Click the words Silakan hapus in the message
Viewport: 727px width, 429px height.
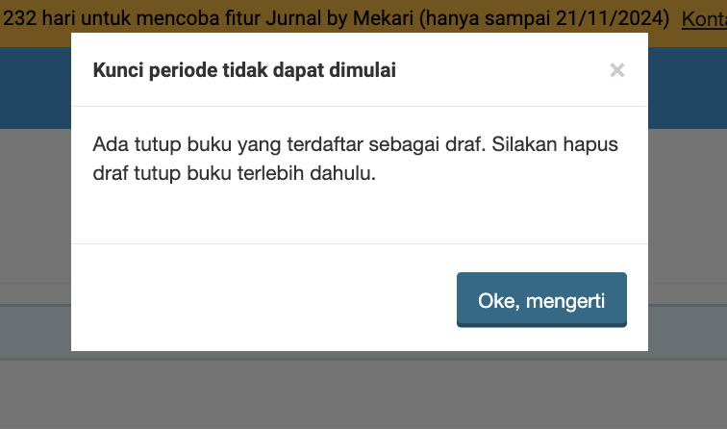pyautogui.click(x=555, y=144)
